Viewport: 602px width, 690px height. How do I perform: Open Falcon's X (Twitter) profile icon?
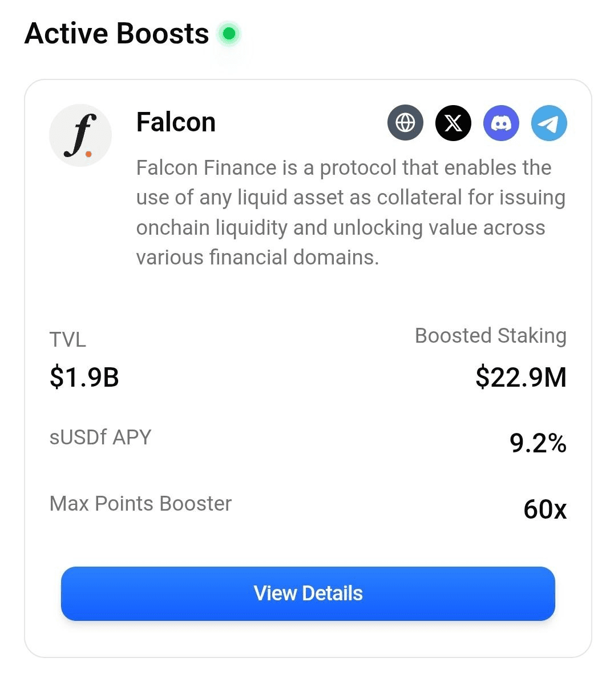(453, 123)
